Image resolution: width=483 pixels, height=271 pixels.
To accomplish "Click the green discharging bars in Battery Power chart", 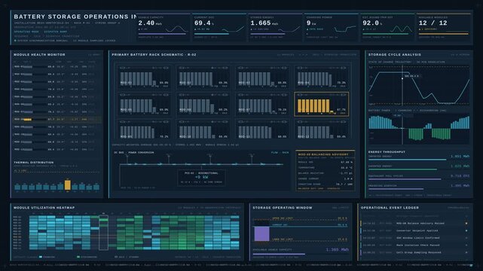I will [416, 134].
